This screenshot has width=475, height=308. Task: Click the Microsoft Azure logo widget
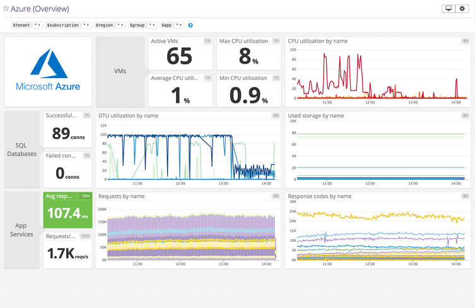point(48,72)
